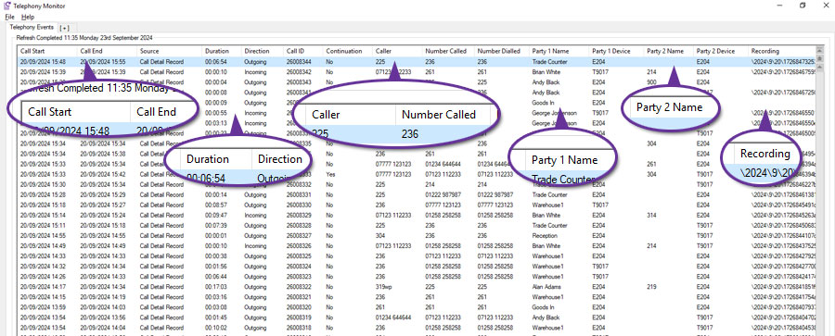This screenshot has width=835, height=336.
Task: Click caller value 319wp
Action: pyautogui.click(x=383, y=287)
